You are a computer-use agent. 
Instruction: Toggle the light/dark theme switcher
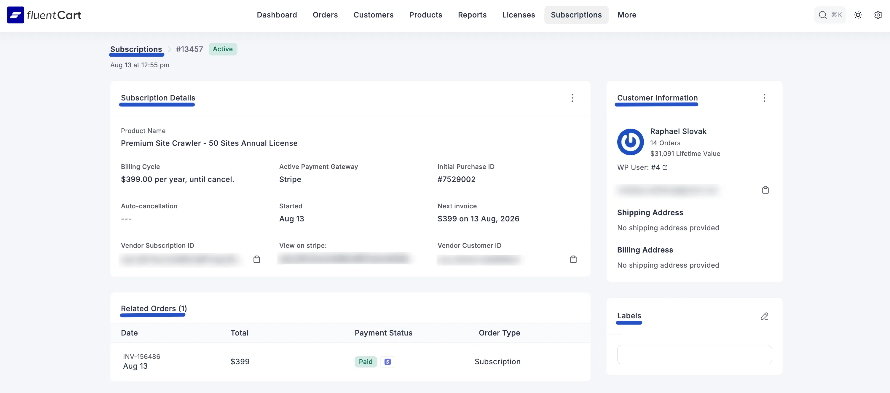point(858,15)
